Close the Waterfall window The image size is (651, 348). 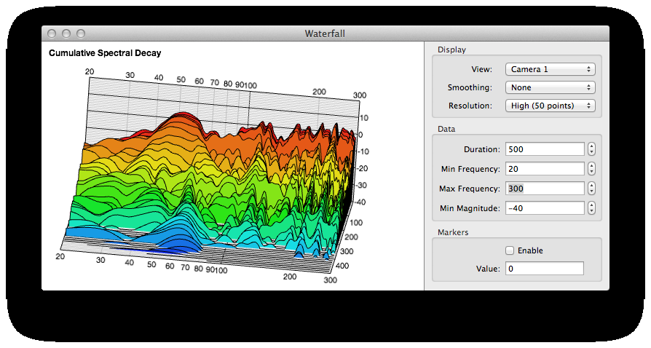coord(52,33)
